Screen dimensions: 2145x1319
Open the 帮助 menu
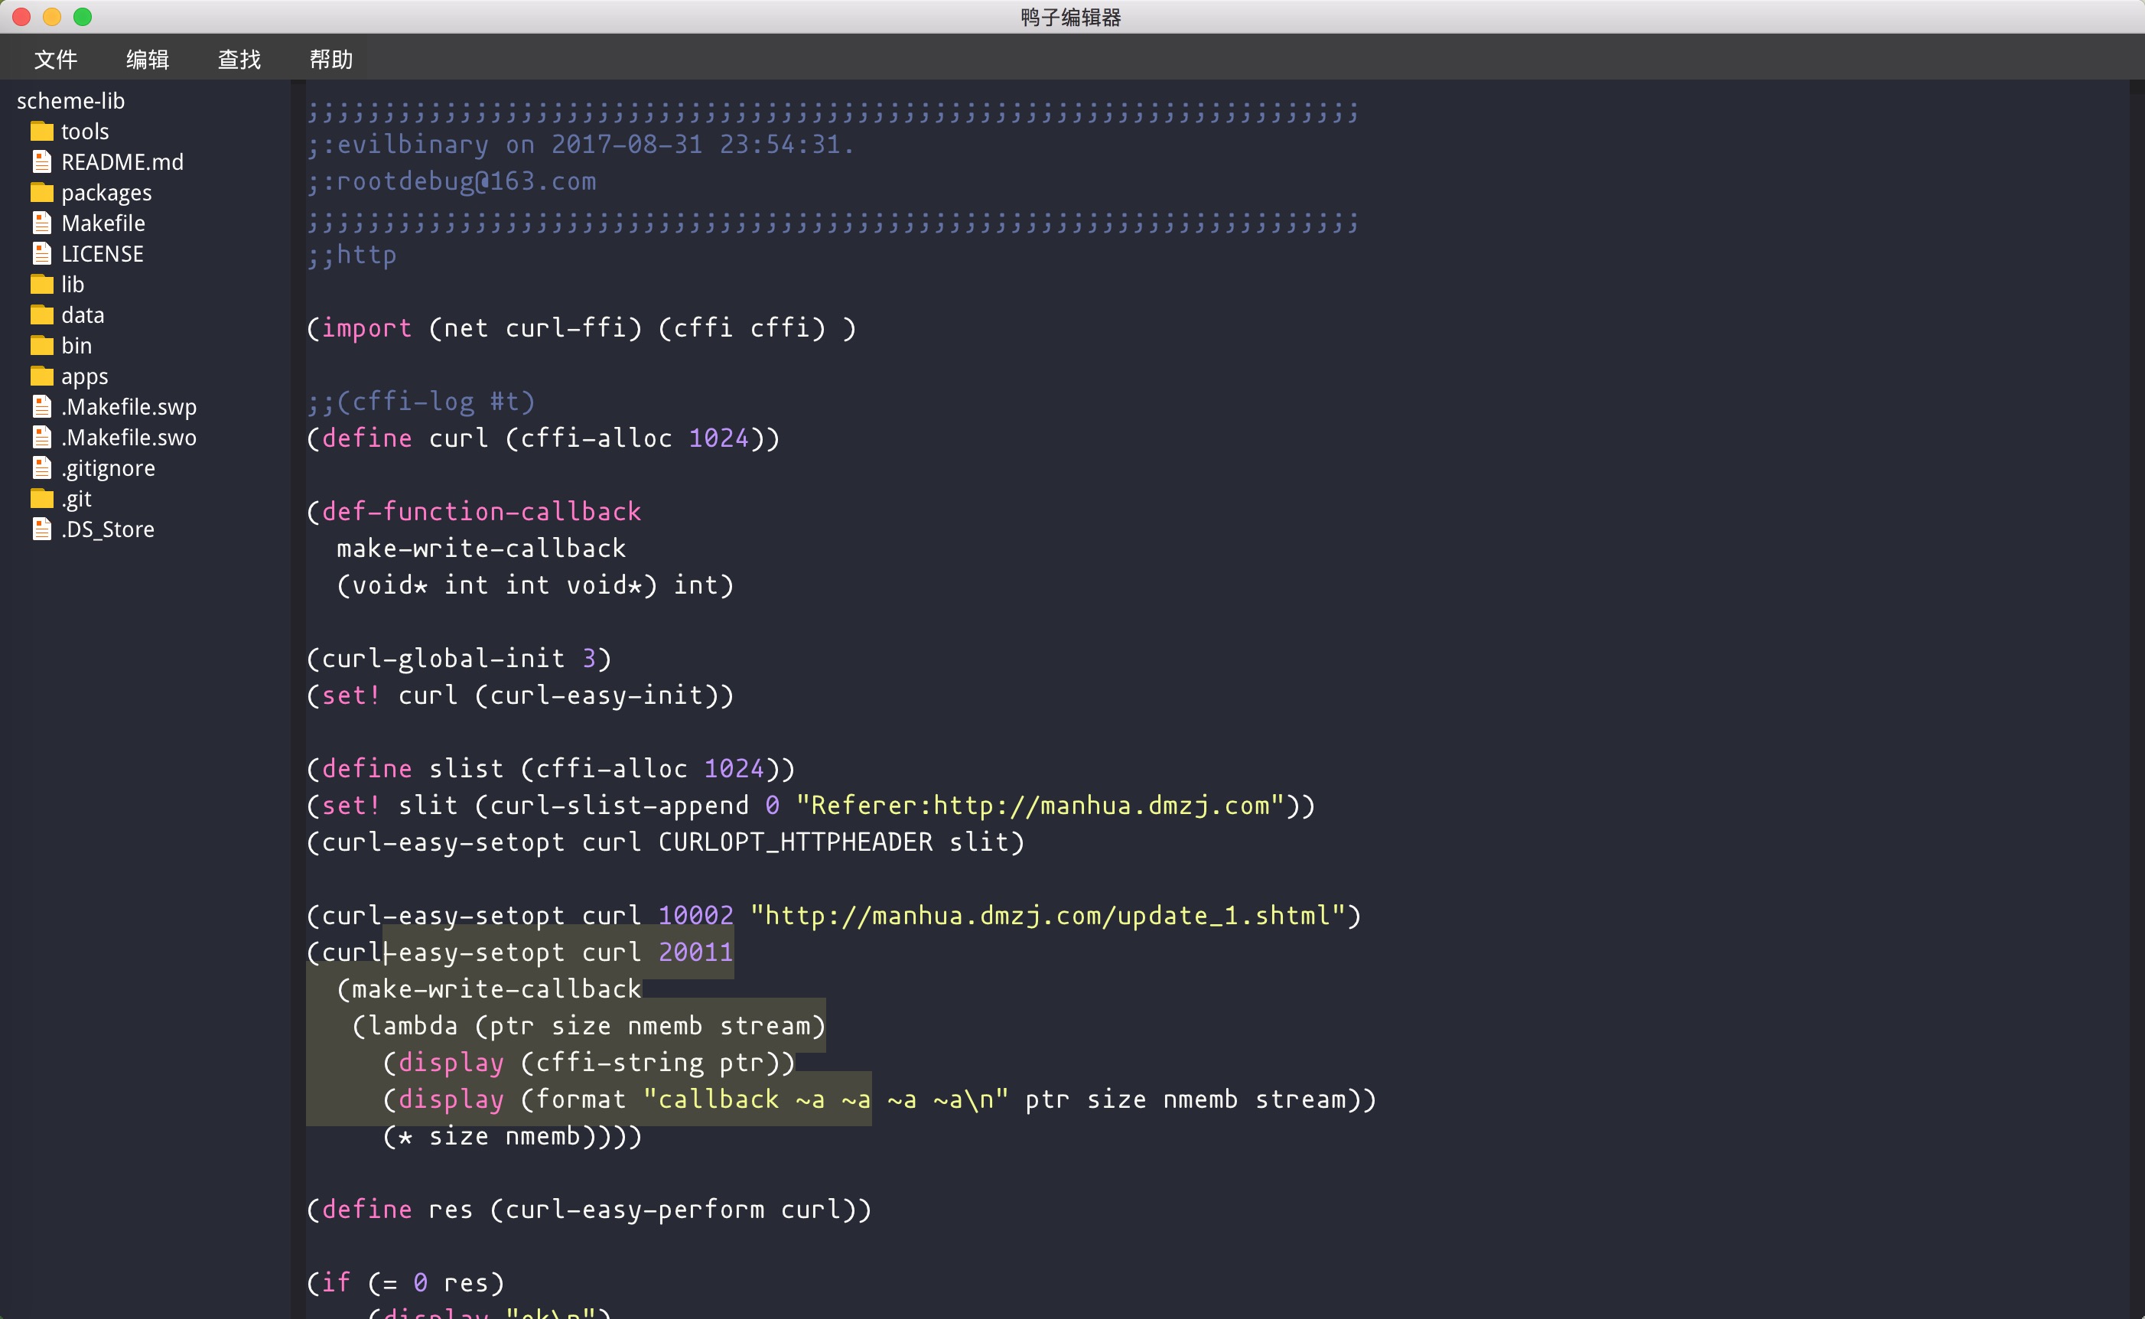pos(331,60)
